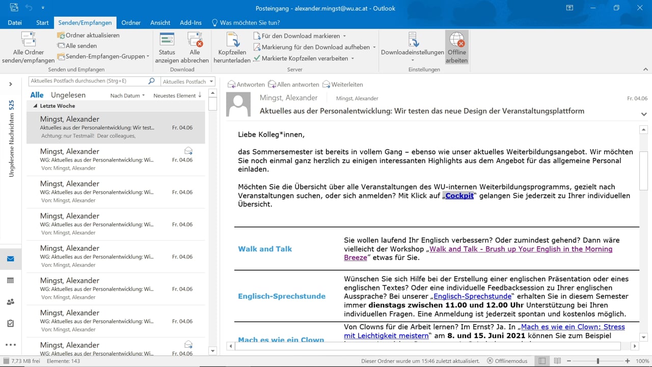This screenshot has height=367, width=652.
Task: Switch to reading view in status bar
Action: [557, 361]
